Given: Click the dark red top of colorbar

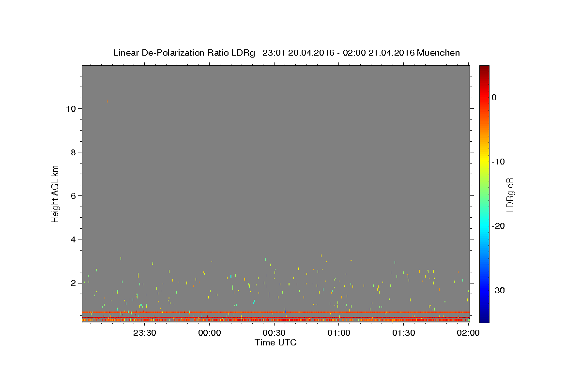Looking at the screenshot, I should [484, 69].
